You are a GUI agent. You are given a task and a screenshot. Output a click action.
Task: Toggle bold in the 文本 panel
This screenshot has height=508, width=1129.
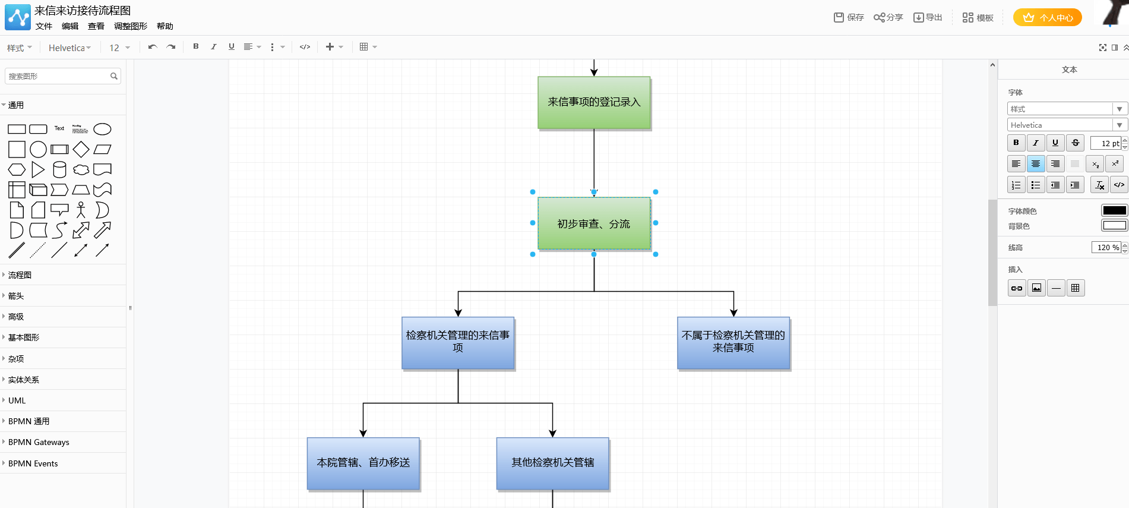point(1016,143)
